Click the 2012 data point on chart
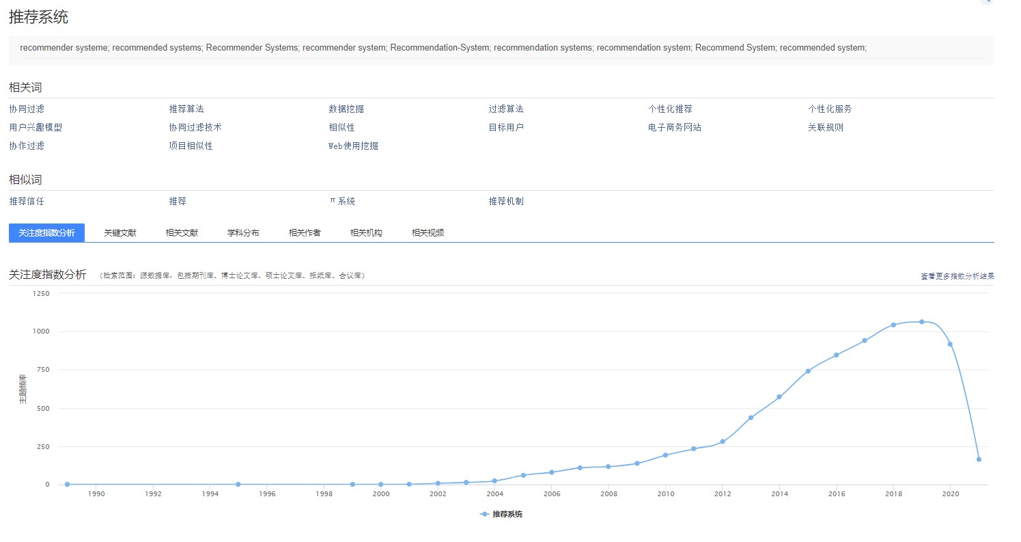Screen dimensions: 1021x542 click(x=723, y=442)
